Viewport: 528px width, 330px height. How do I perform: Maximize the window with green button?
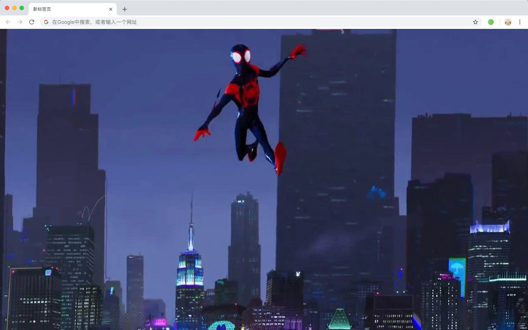pyautogui.click(x=22, y=8)
